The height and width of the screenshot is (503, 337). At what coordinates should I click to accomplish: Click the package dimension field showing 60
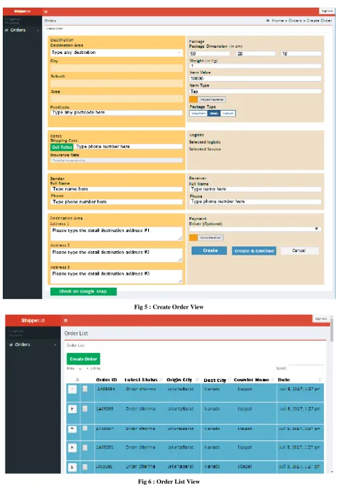pos(209,53)
